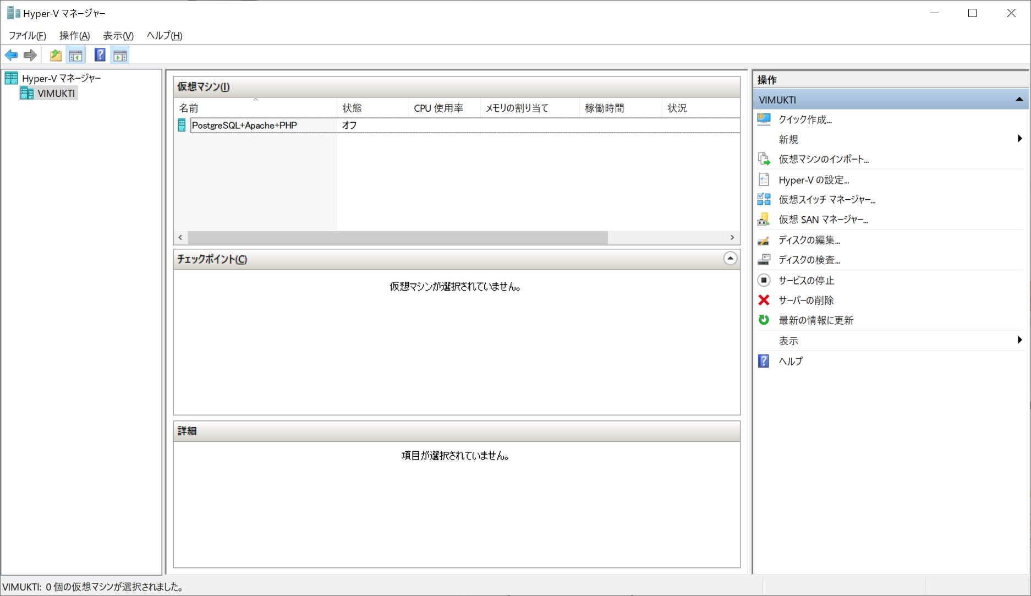Collapse the チェックポイント panel chevron

coord(730,259)
